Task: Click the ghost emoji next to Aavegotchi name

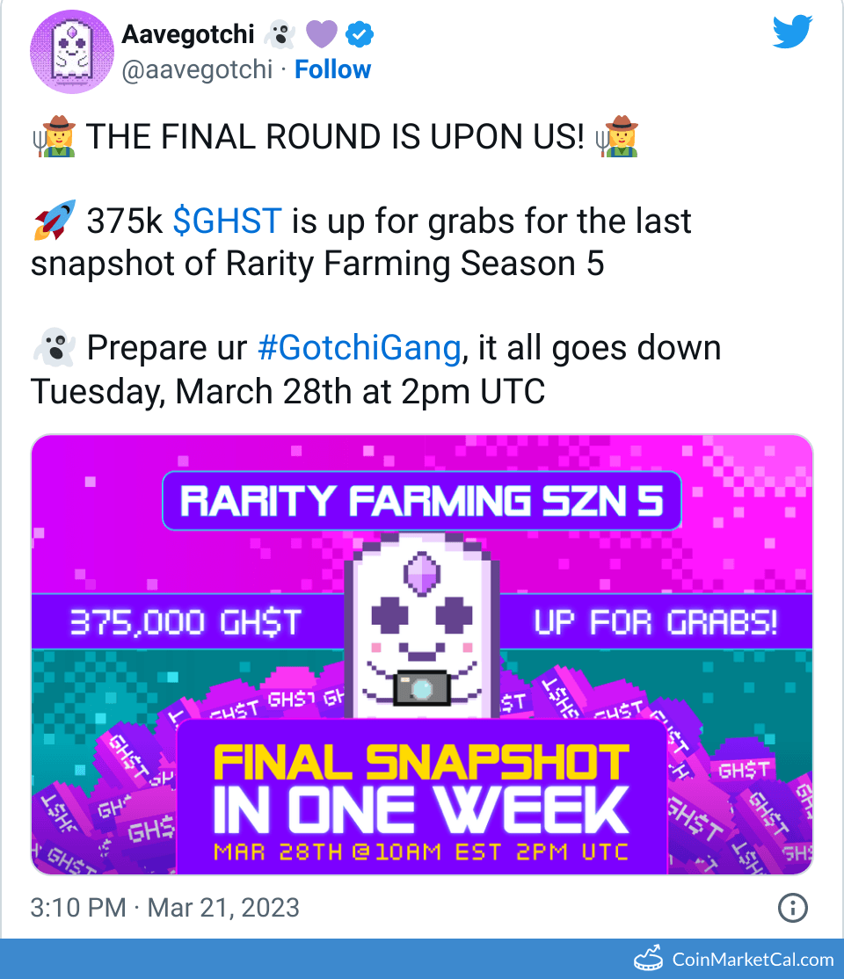Action: 279,34
